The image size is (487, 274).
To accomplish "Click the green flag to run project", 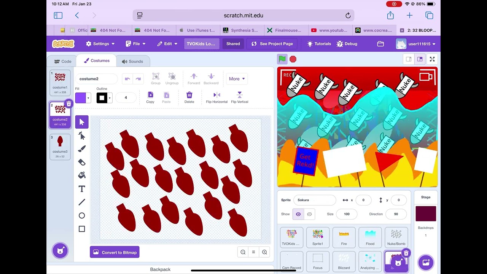I will [x=282, y=59].
